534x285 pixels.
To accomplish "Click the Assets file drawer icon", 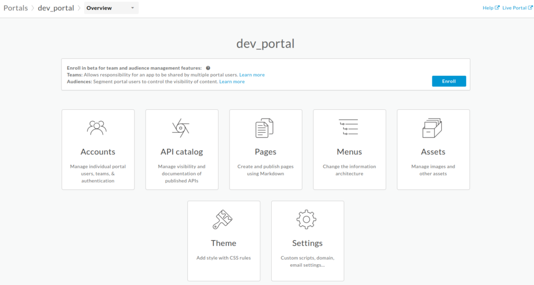I will (x=432, y=127).
